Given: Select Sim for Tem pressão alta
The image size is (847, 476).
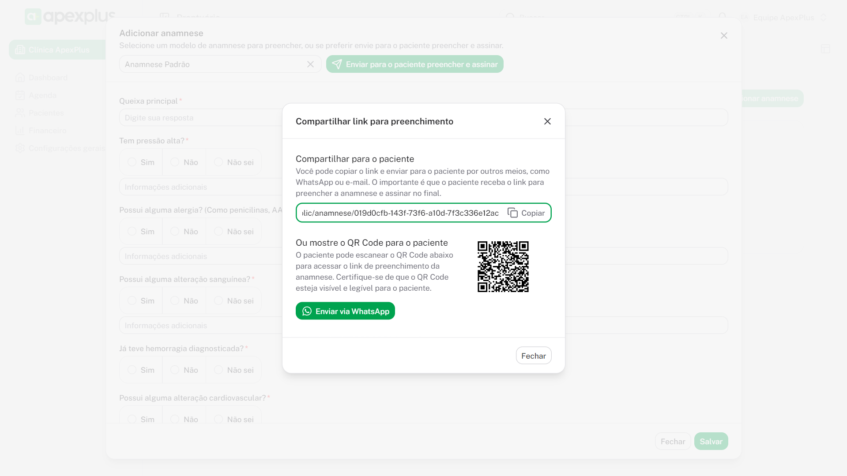Looking at the screenshot, I should tap(132, 162).
